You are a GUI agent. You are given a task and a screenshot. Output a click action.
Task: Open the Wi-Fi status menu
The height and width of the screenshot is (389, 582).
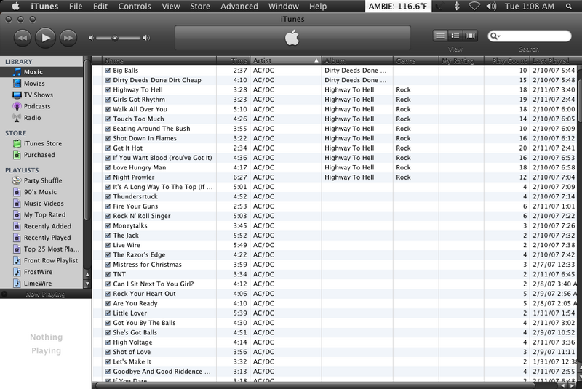[474, 7]
